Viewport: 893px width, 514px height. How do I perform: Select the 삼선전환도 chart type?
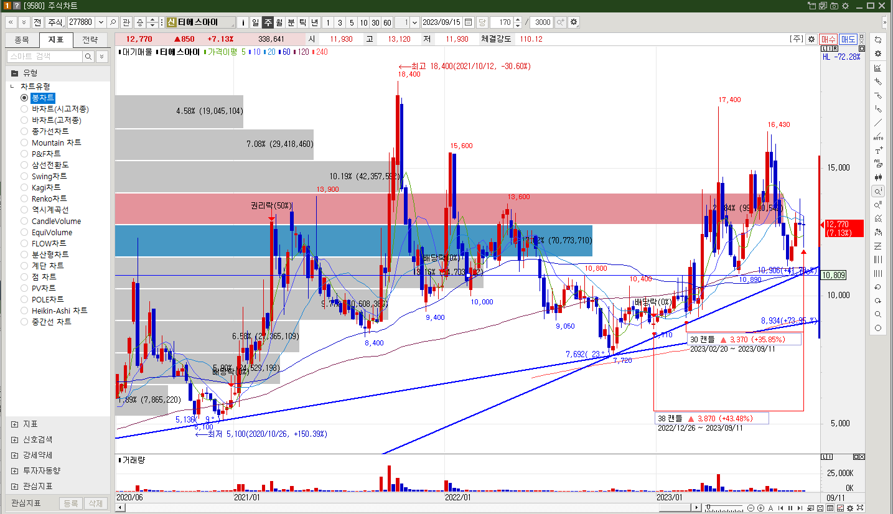45,165
